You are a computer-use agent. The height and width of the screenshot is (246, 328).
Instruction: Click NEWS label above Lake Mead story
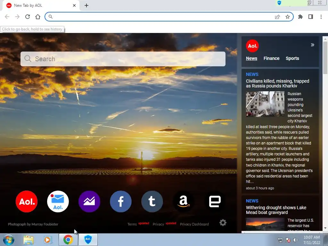click(x=252, y=201)
